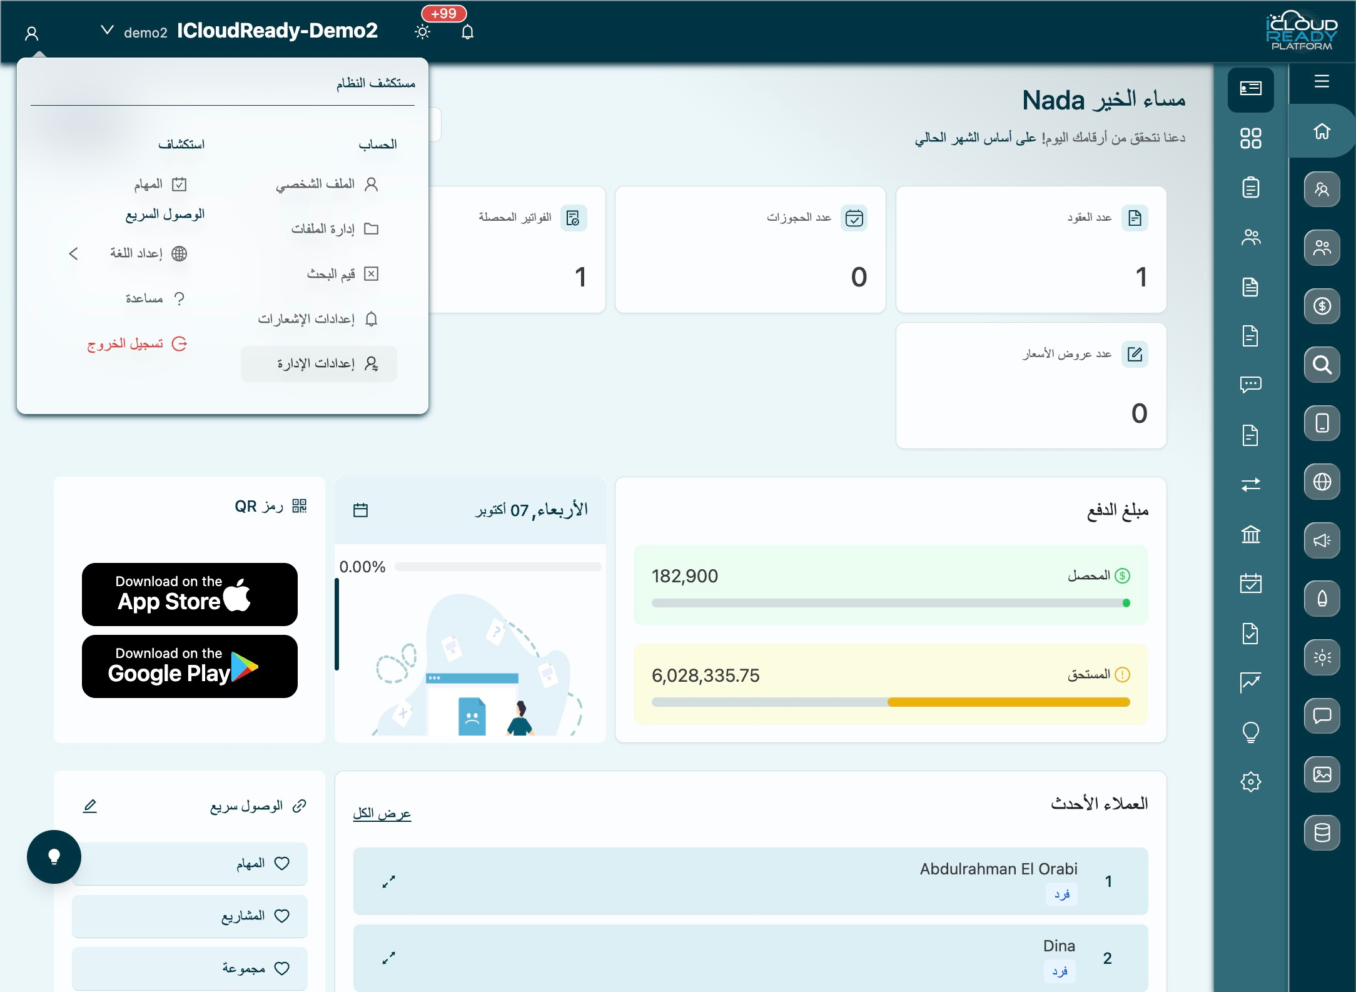Image resolution: width=1356 pixels, height=992 pixels.
Task: Click the notification bell icon in header
Action: 467,32
